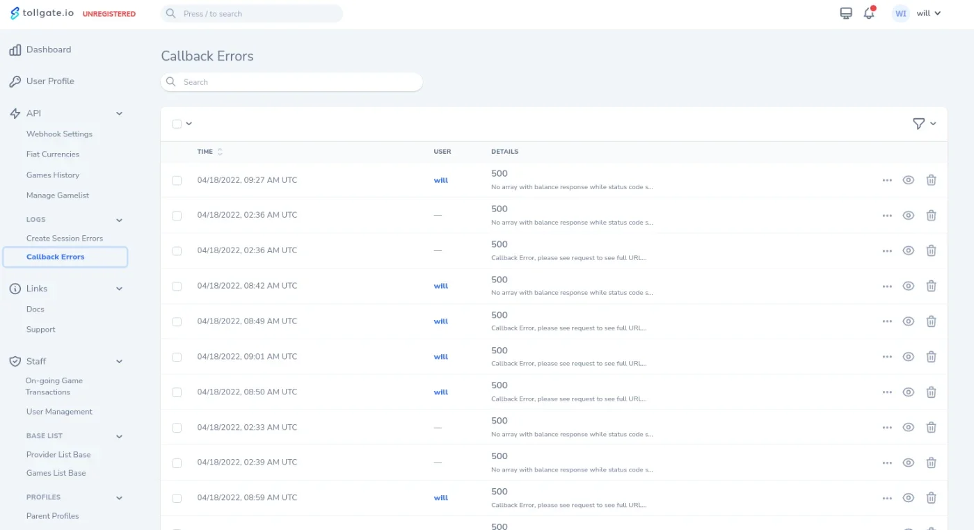Open more options for 02:39 AM row
The width and height of the screenshot is (974, 530).
887,463
